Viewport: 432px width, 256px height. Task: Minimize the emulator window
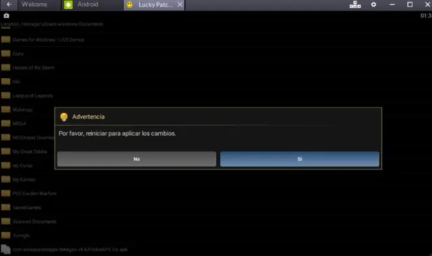[x=392, y=5]
